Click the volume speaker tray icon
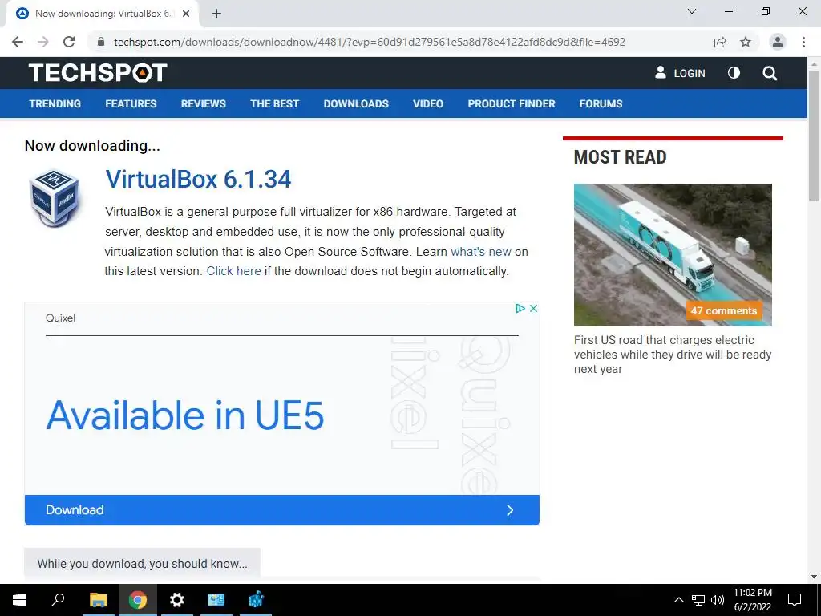 718,600
